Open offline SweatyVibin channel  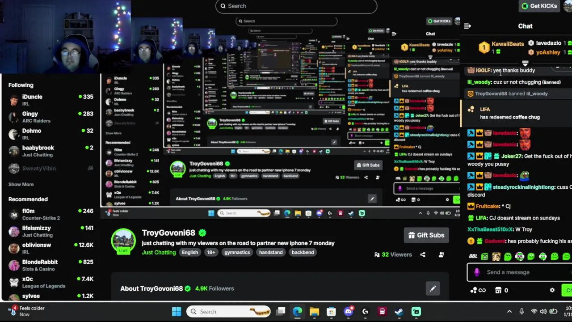click(50, 168)
